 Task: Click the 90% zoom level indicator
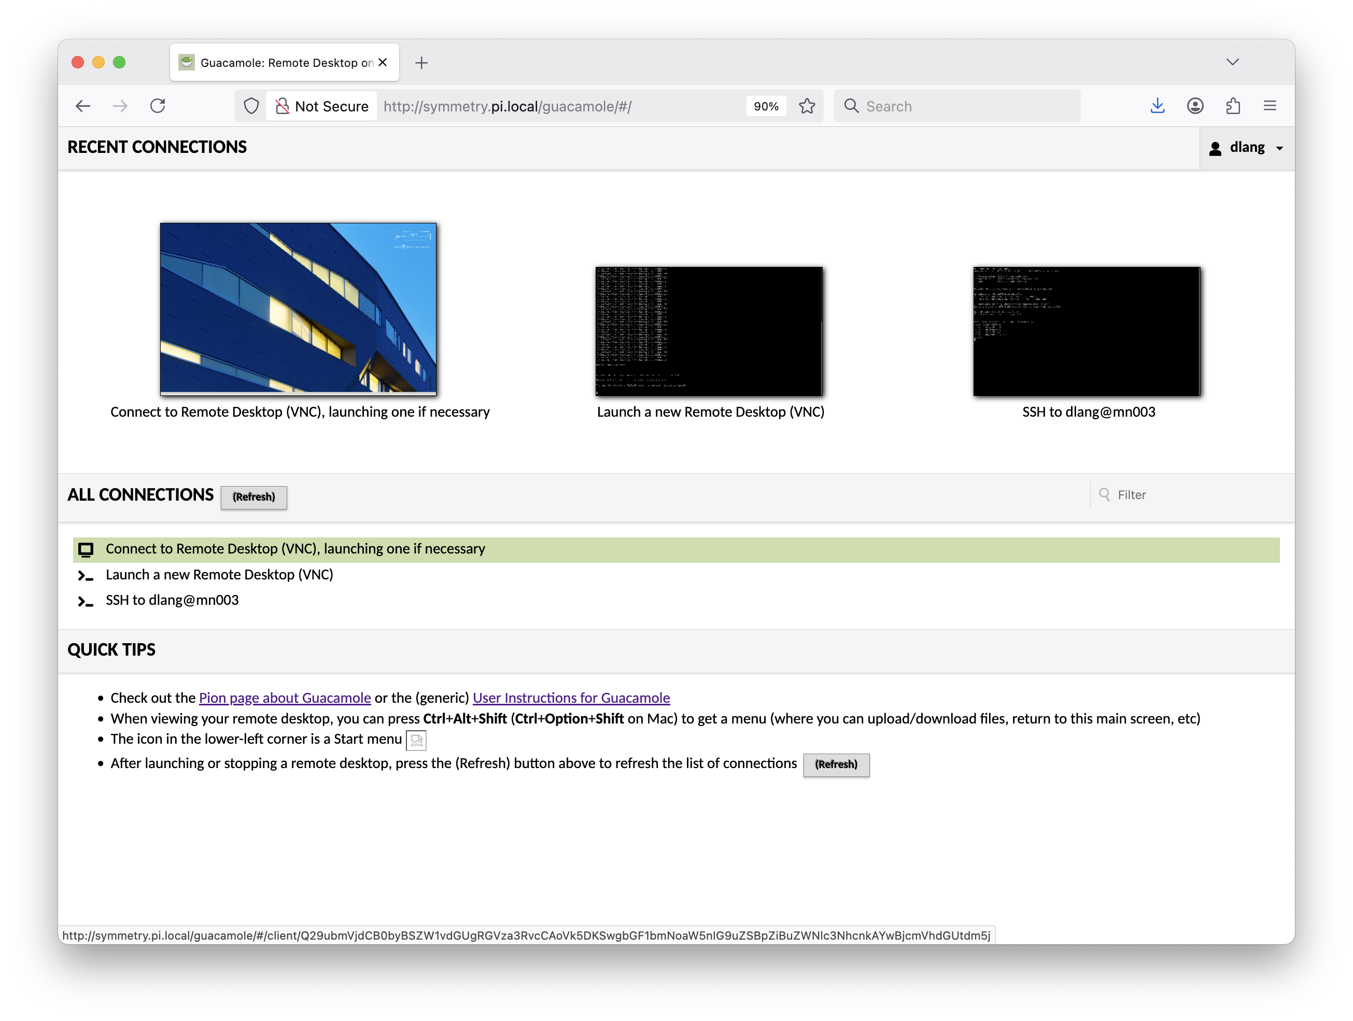tap(765, 106)
